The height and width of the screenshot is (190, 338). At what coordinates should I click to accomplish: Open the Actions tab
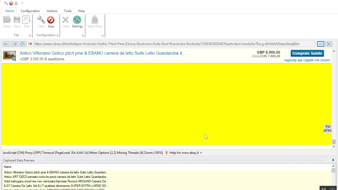click(52, 11)
